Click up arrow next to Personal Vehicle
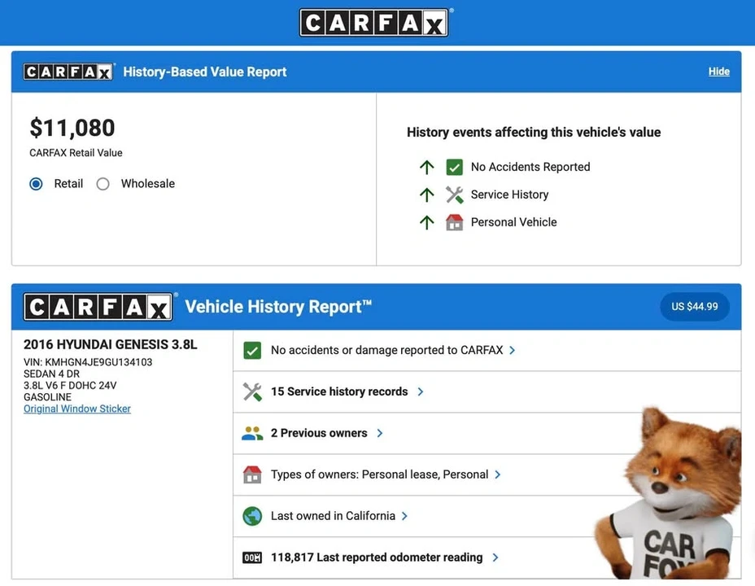 (426, 222)
